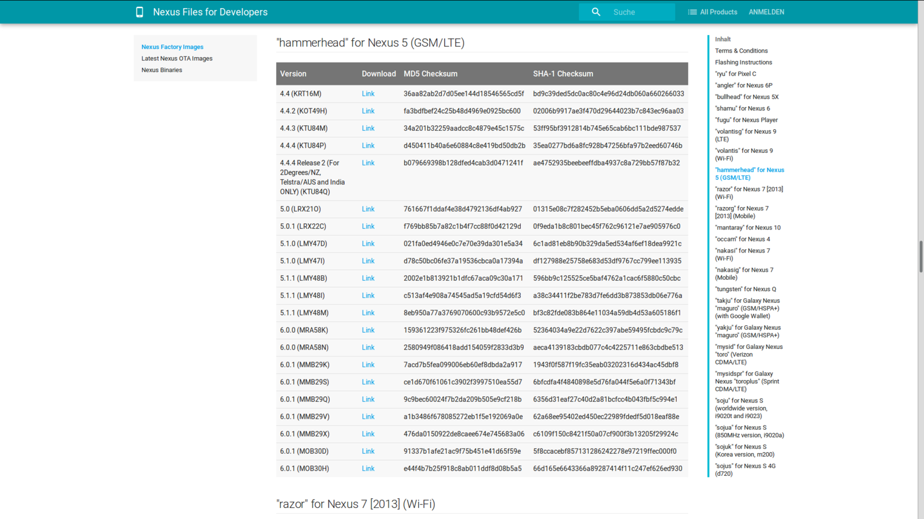
Task: Click the ANMELDEN sign-in button
Action: 766,12
